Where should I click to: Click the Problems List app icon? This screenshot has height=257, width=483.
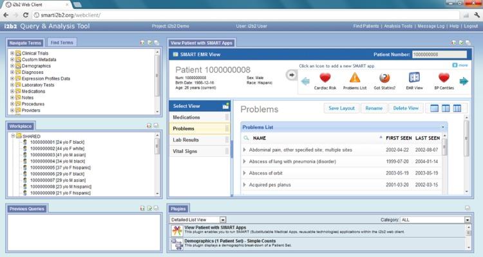[x=355, y=78]
